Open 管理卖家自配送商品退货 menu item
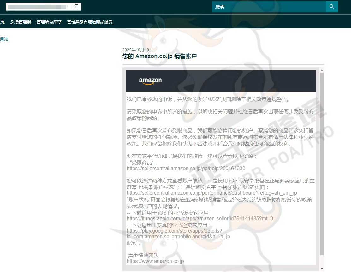The width and height of the screenshot is (351, 272). [x=90, y=22]
